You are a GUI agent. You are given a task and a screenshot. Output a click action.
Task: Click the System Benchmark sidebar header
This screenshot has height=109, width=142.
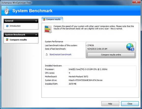(x=21, y=35)
